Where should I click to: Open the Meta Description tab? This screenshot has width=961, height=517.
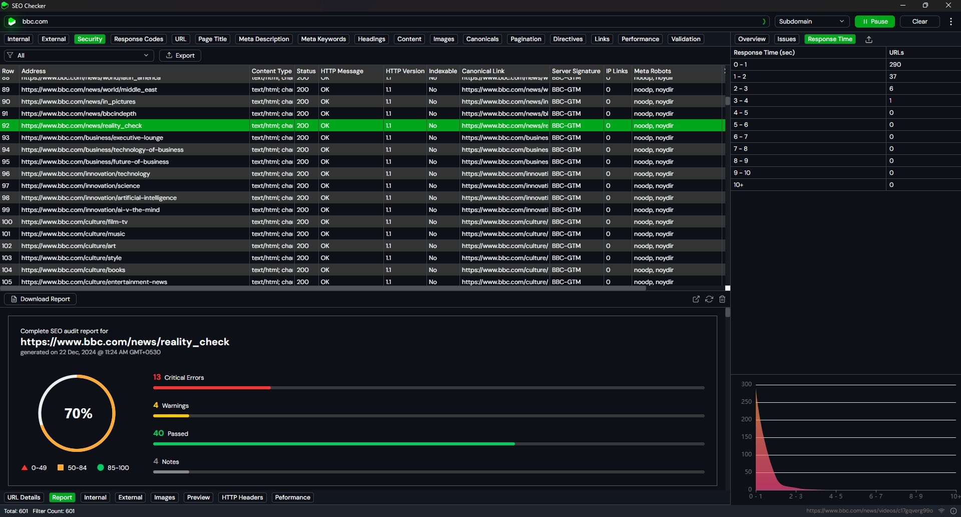coord(264,39)
